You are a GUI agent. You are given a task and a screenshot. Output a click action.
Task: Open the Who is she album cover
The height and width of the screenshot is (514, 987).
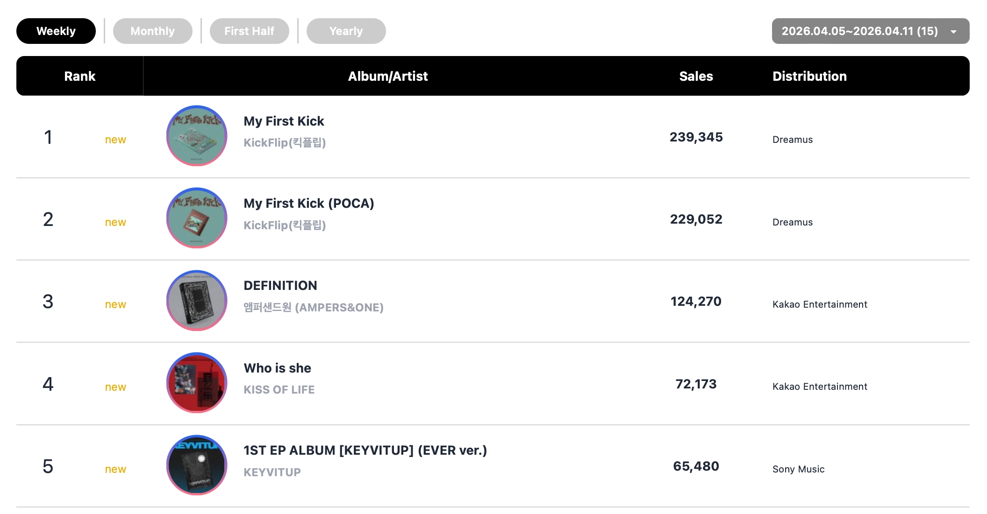pos(197,383)
